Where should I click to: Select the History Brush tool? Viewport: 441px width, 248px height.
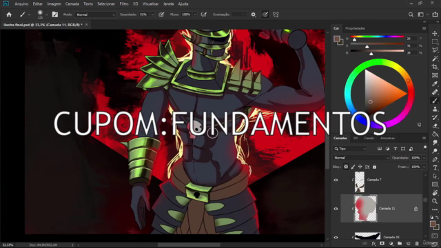(435, 117)
